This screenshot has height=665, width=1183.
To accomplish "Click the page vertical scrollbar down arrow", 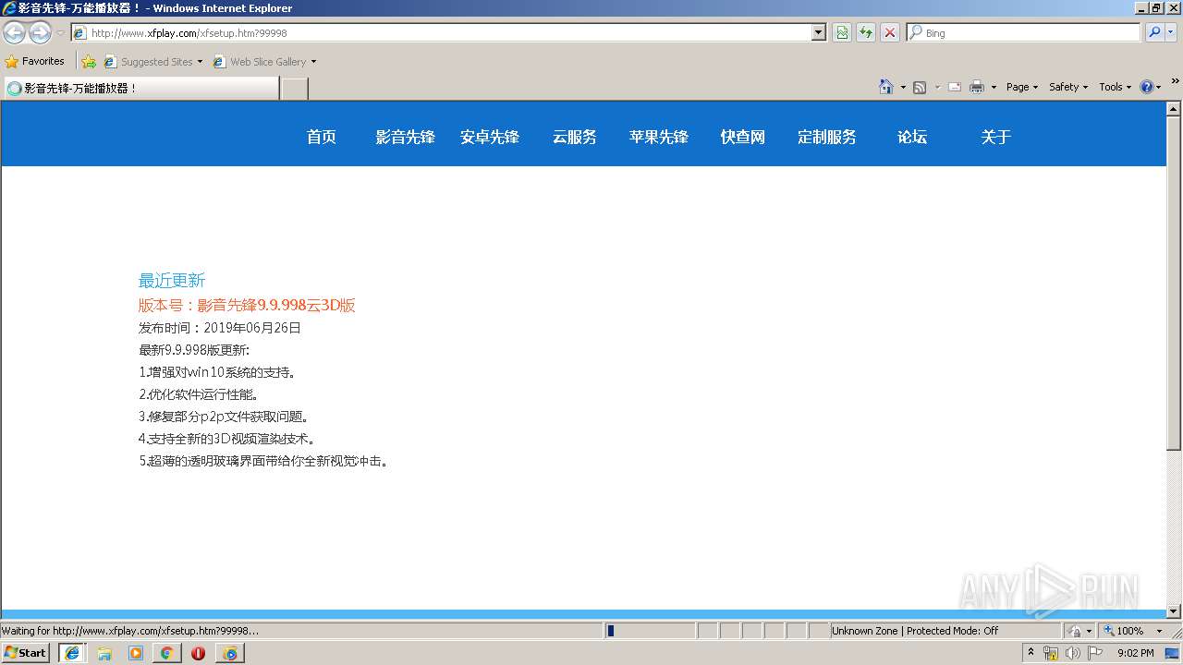I will (x=1174, y=611).
